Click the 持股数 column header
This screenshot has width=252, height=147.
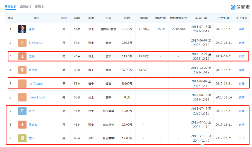point(144,18)
